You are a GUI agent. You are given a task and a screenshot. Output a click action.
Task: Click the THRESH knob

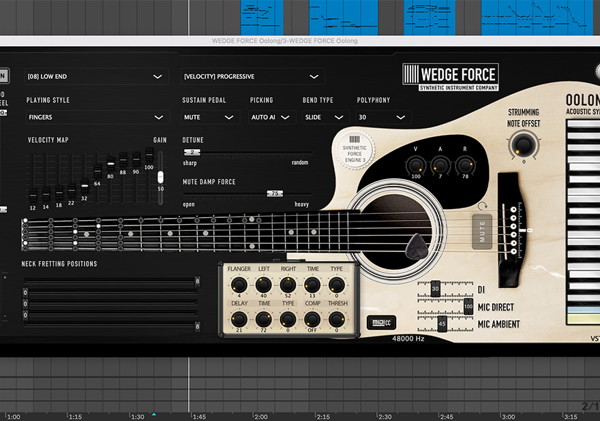point(337,319)
